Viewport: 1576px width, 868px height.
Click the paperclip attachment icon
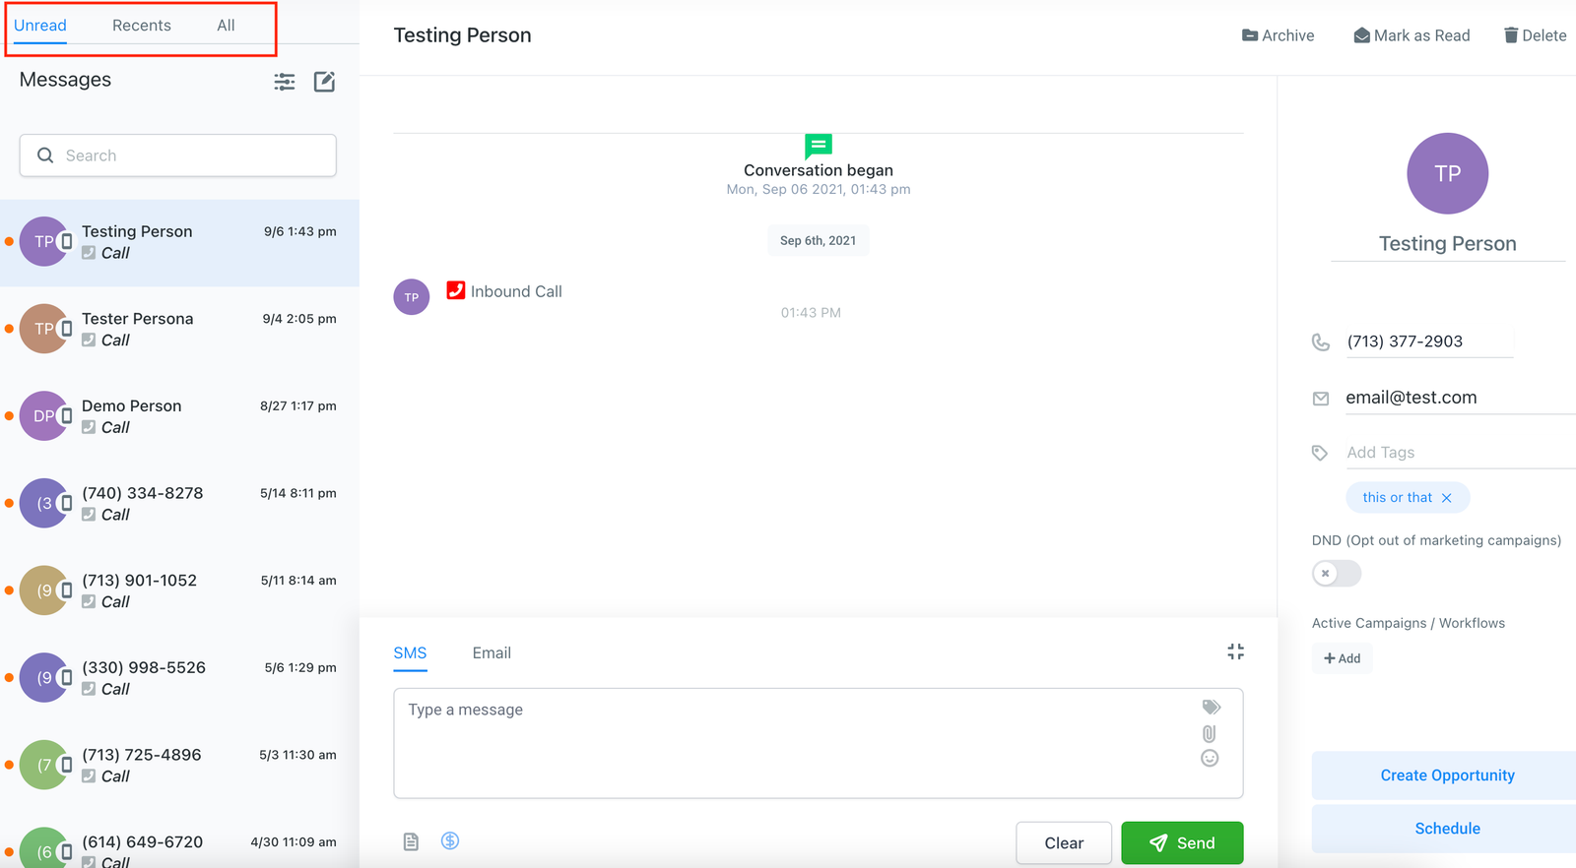[1210, 733]
